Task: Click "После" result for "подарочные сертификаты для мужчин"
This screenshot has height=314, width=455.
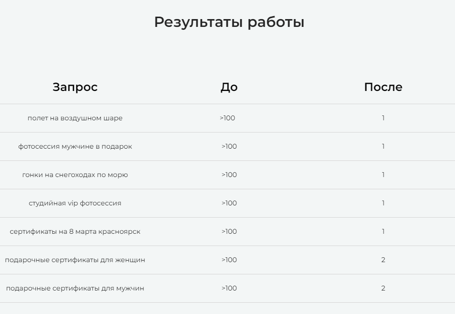Action: 383,288
